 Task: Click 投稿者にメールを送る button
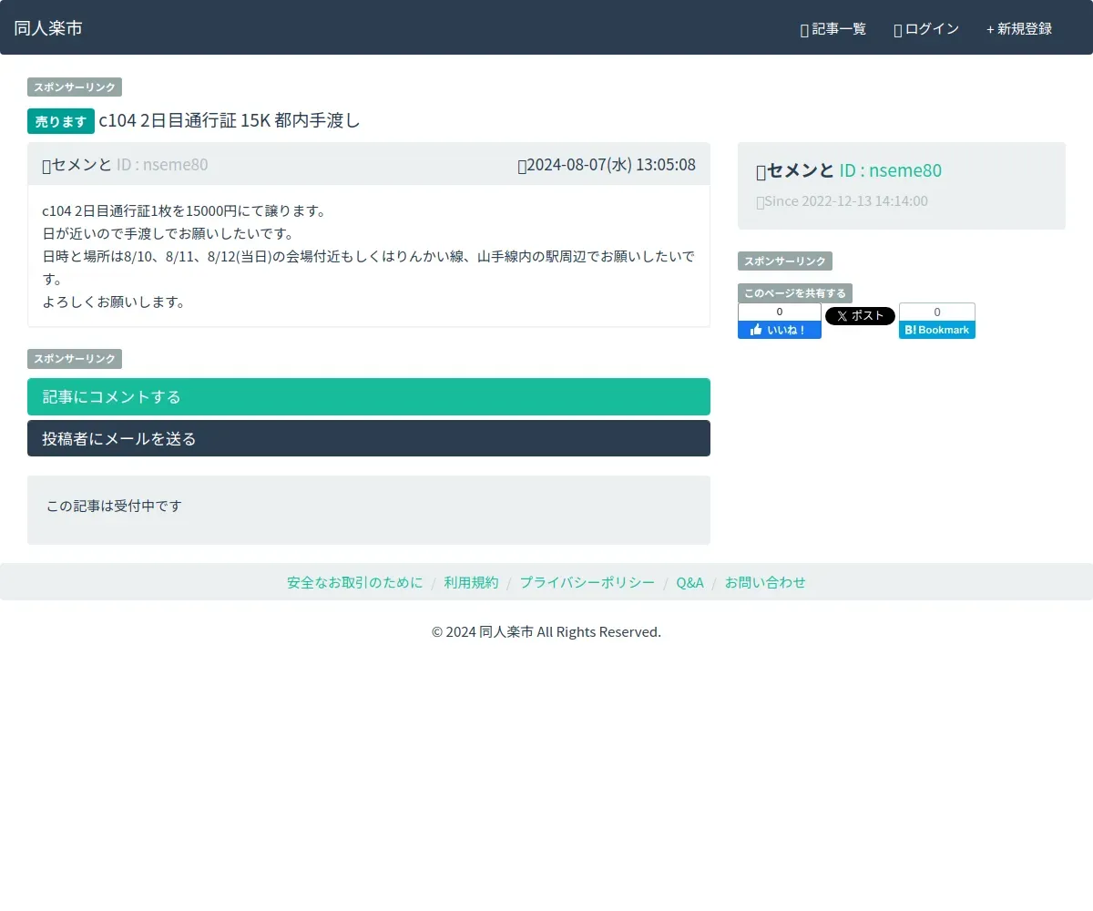click(x=369, y=438)
